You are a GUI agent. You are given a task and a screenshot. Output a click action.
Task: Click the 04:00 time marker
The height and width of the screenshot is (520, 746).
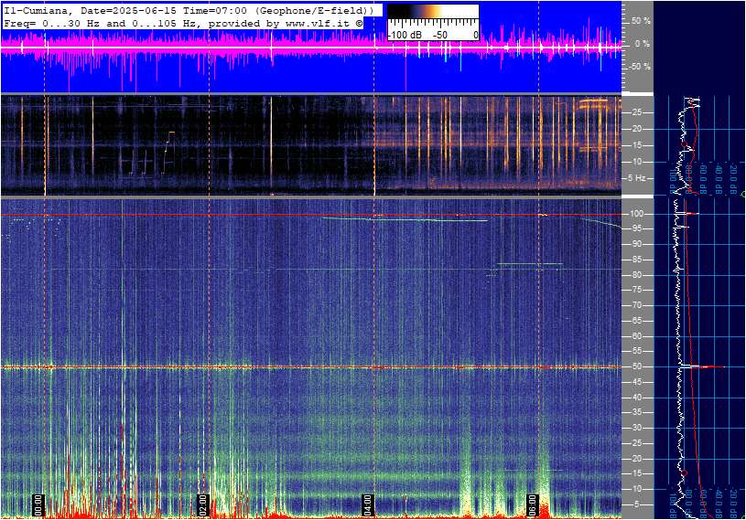click(367, 504)
